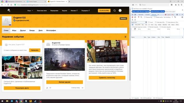Check Blocked response cookies

[132, 27]
